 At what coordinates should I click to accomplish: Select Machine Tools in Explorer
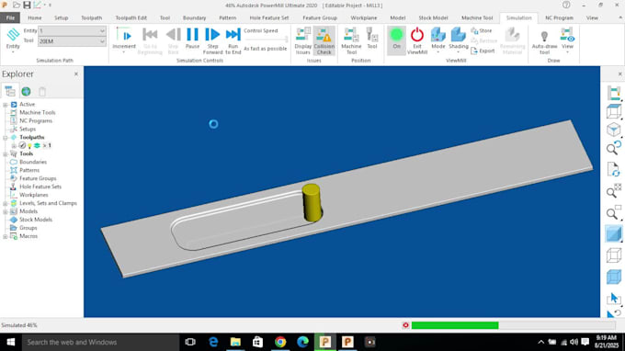pyautogui.click(x=37, y=112)
